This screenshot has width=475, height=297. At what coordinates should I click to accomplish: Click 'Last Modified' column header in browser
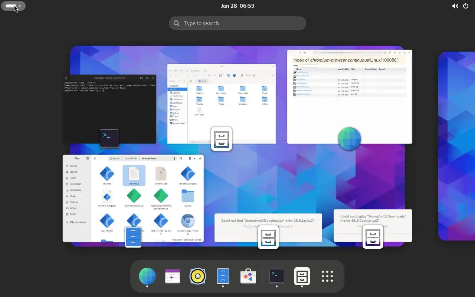(343, 69)
